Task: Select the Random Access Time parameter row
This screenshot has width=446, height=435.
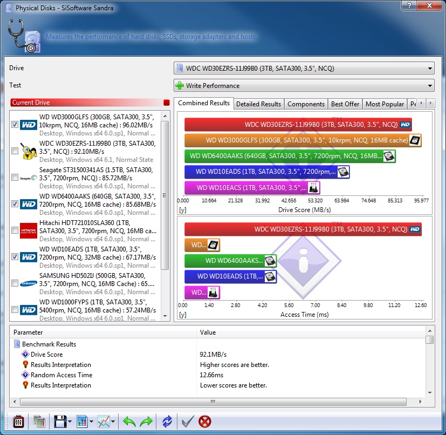Action: [218, 375]
